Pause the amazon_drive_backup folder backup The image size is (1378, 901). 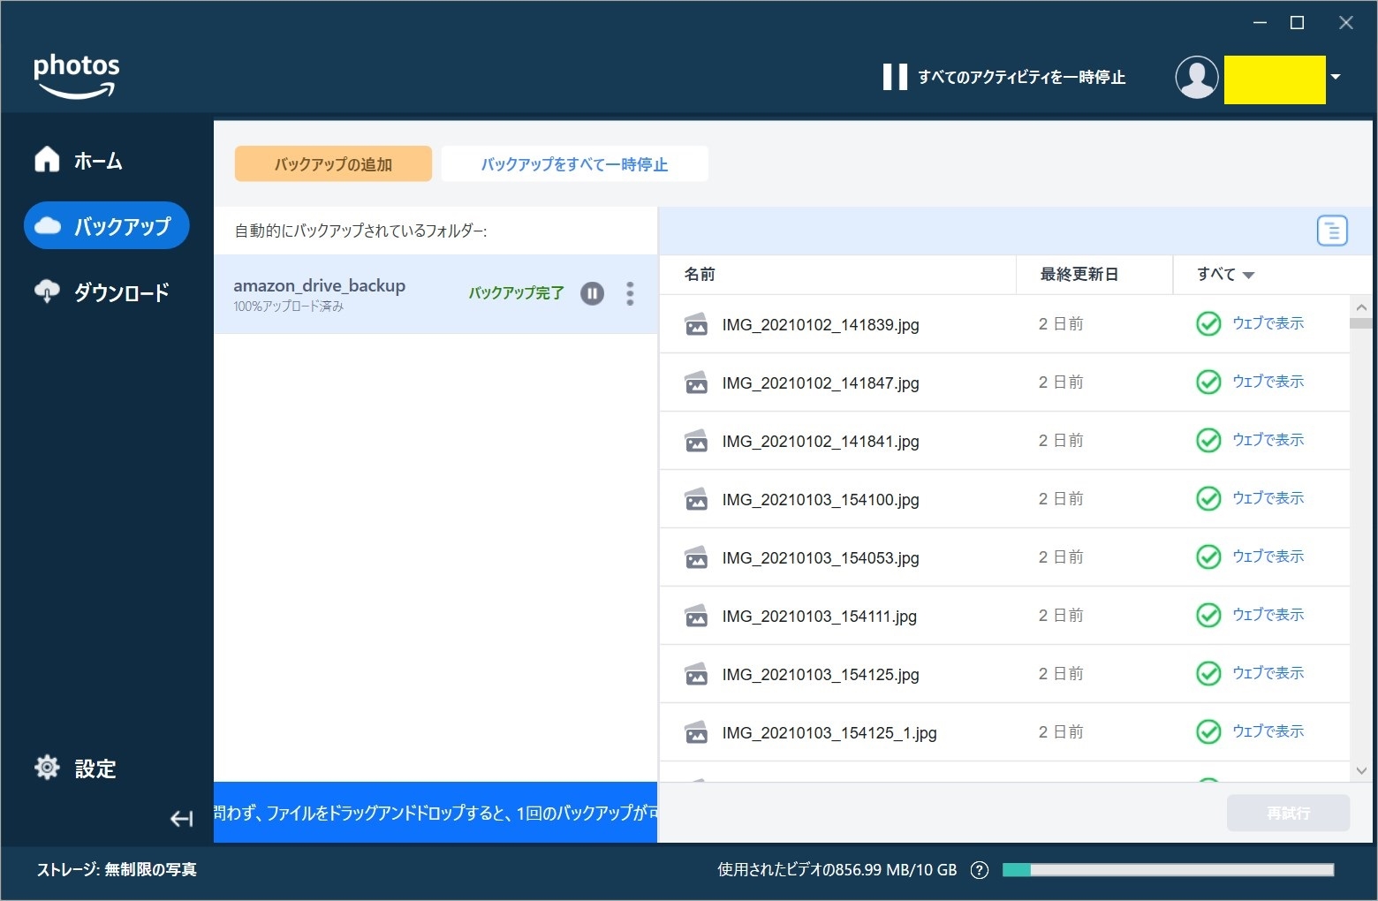click(x=592, y=293)
